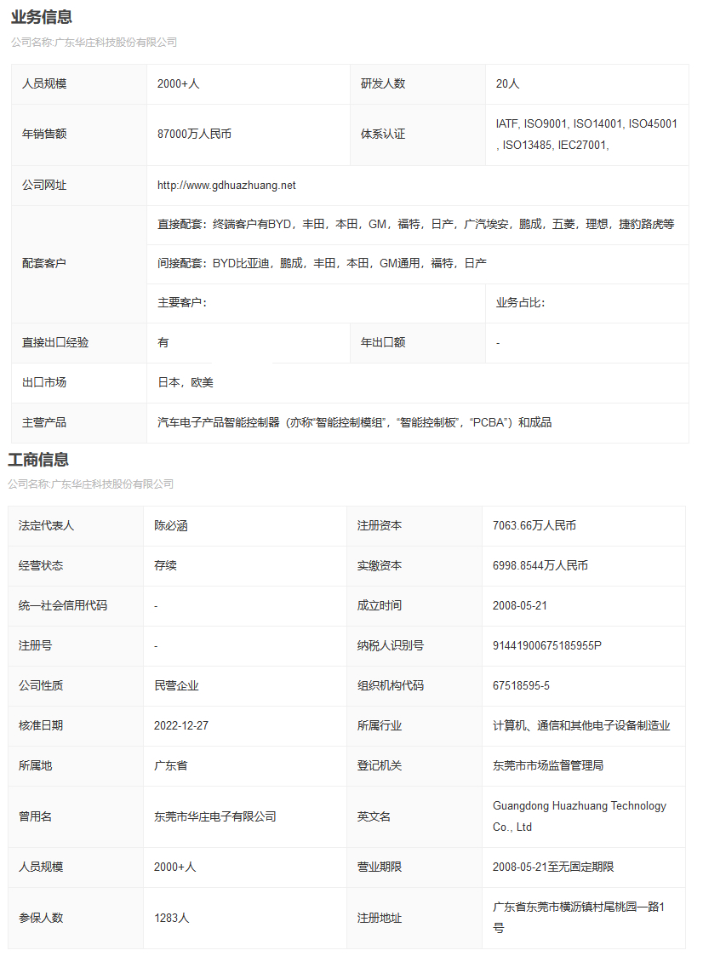This screenshot has height=979, width=703.
Task: Click the 主营产品 label cell
Action: click(x=79, y=423)
